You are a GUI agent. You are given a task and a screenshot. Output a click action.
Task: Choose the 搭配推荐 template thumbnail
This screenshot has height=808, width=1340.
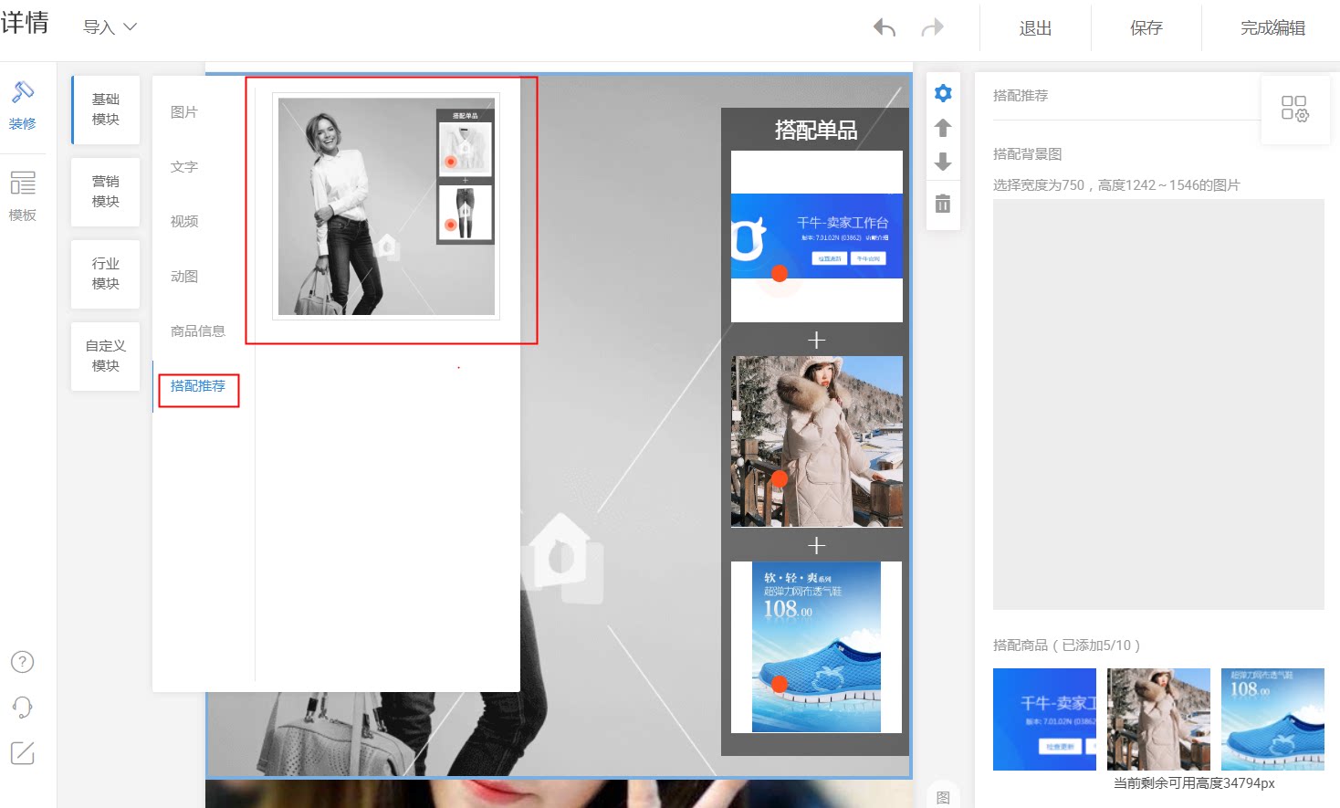pos(386,206)
